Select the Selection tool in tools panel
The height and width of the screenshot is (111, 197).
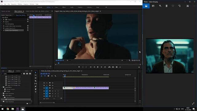coord(36,72)
